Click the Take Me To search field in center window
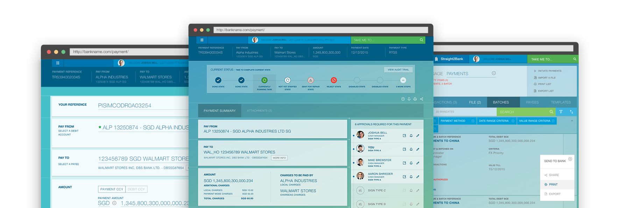This screenshot has height=208, width=621. click(x=385, y=40)
